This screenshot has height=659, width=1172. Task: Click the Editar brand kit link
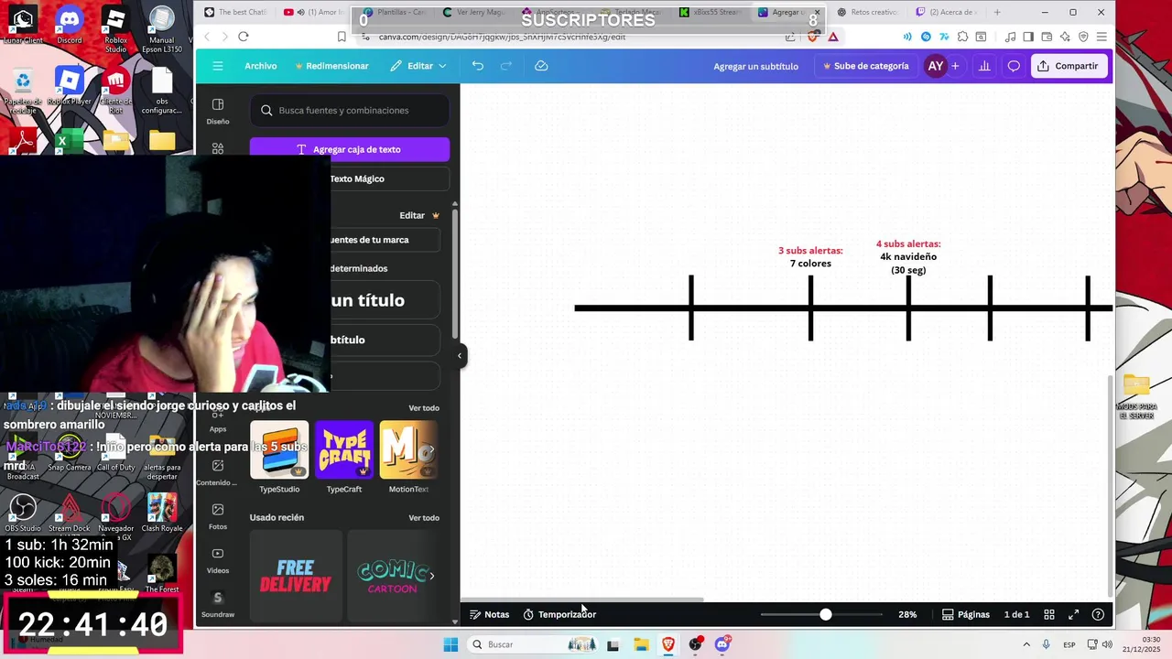tap(418, 215)
